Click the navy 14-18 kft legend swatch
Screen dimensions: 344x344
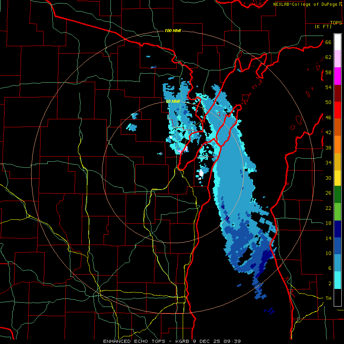pos(338,229)
